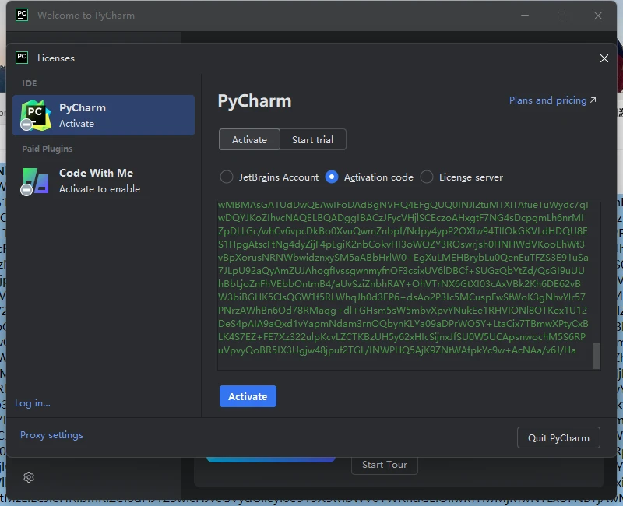Click the blue Activate button

[x=248, y=396]
